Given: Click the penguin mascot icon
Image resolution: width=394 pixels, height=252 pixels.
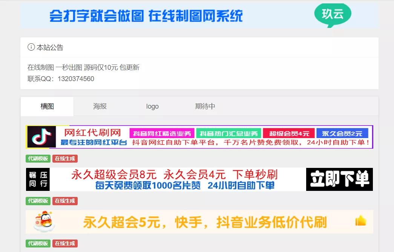Looking at the screenshot, I should [x=44, y=221].
